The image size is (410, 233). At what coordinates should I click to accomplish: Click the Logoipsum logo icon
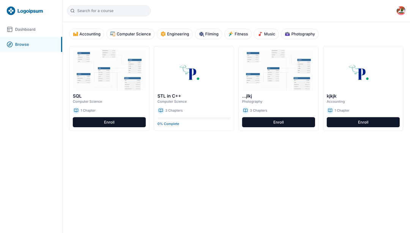[10, 11]
